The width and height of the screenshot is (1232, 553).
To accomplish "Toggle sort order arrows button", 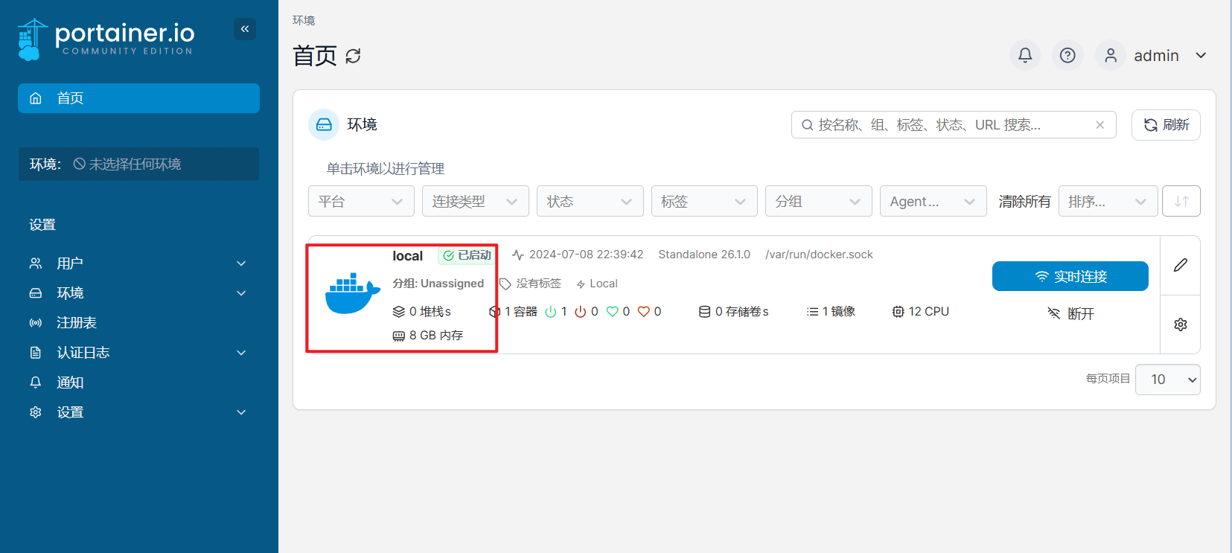I will 1181,201.
